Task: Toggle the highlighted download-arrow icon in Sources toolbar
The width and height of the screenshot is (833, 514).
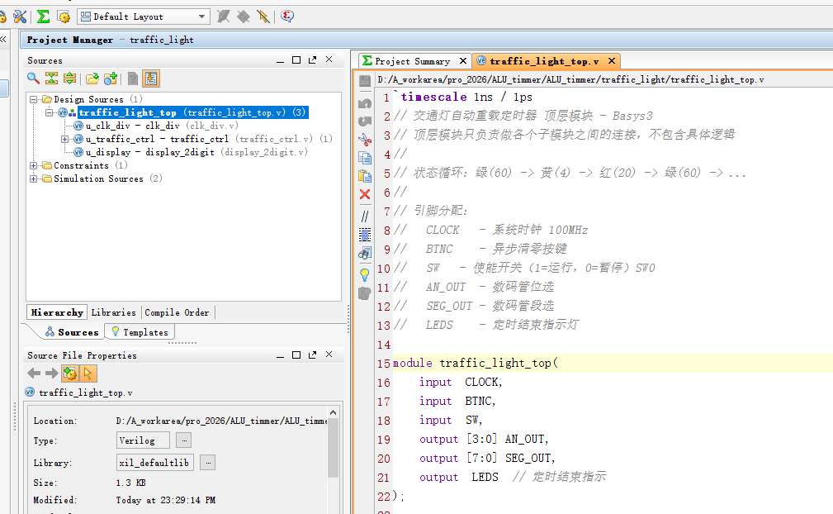Action: click(x=151, y=79)
